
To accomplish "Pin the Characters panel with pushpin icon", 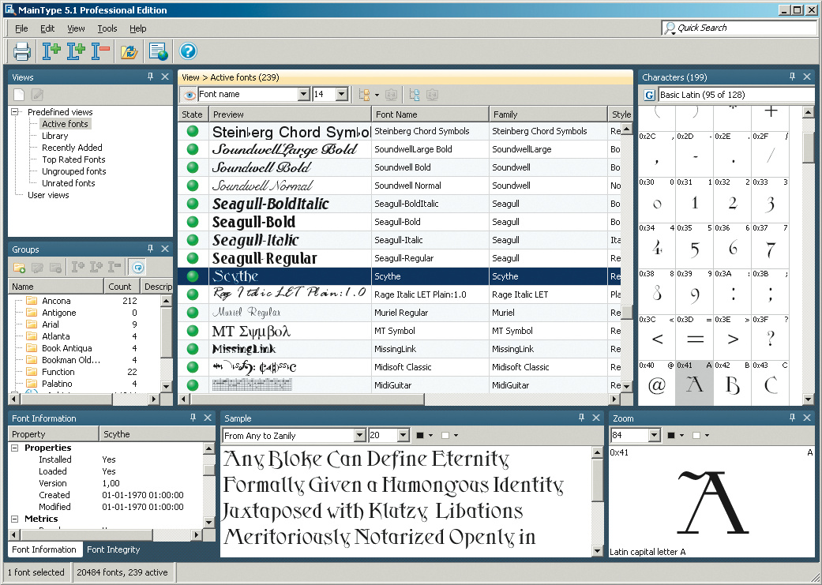I will tap(792, 77).
